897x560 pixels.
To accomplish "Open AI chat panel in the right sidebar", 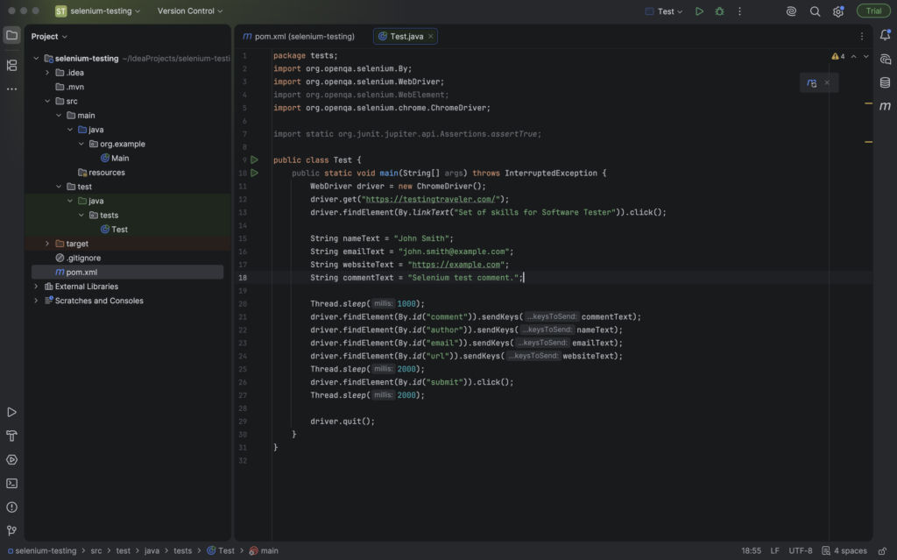I will click(x=885, y=59).
